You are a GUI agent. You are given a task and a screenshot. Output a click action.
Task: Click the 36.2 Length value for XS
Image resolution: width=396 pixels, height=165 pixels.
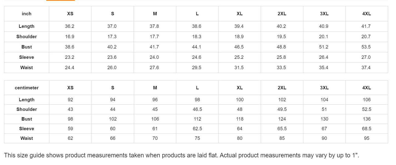coord(70,26)
